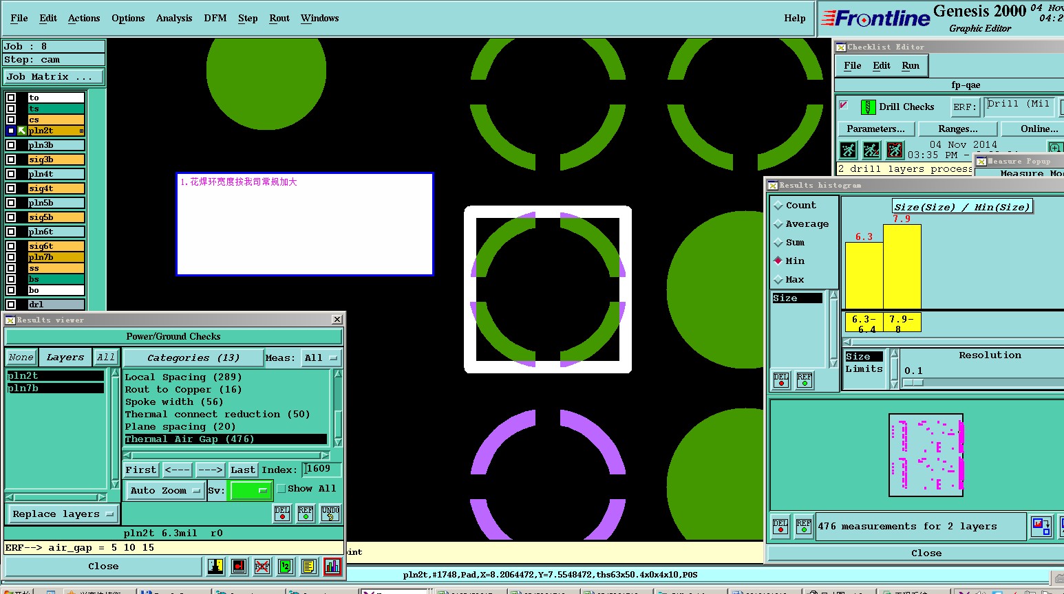Select the Average radio option
This screenshot has width=1064, height=594.
pos(778,224)
